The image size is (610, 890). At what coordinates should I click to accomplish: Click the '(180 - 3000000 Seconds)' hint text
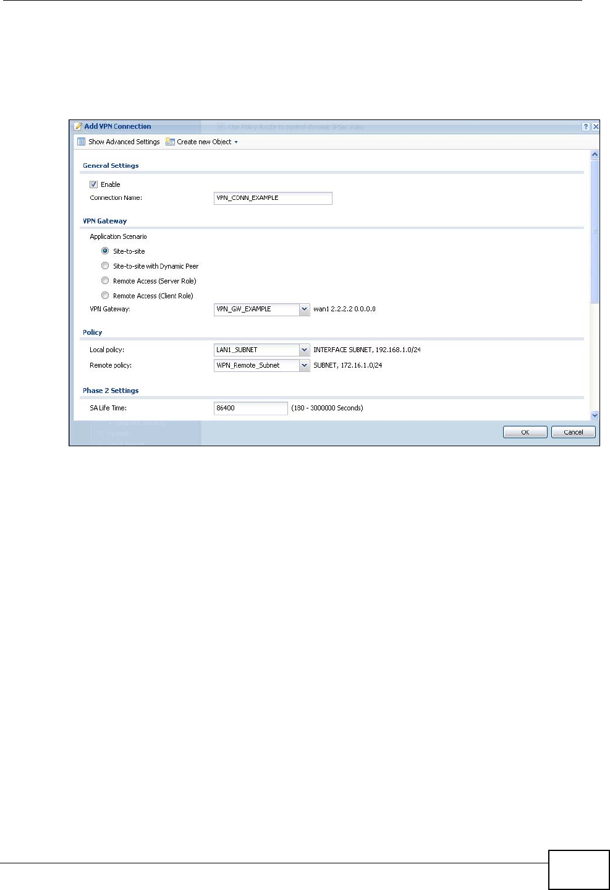tap(327, 408)
